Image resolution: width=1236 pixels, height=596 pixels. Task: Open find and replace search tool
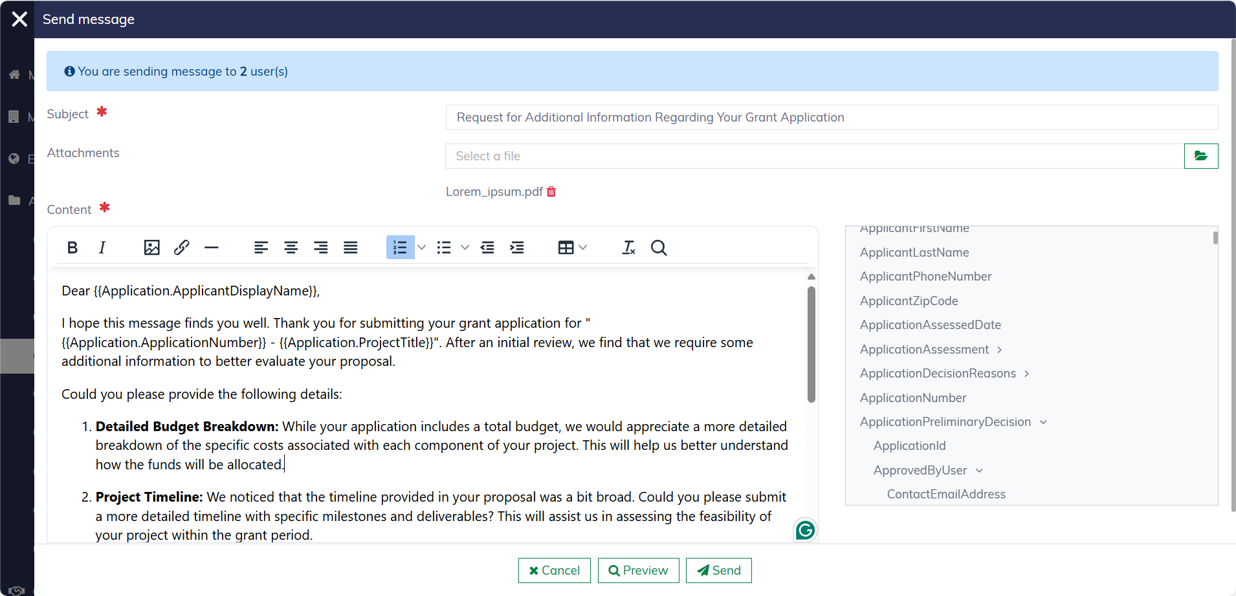point(659,248)
